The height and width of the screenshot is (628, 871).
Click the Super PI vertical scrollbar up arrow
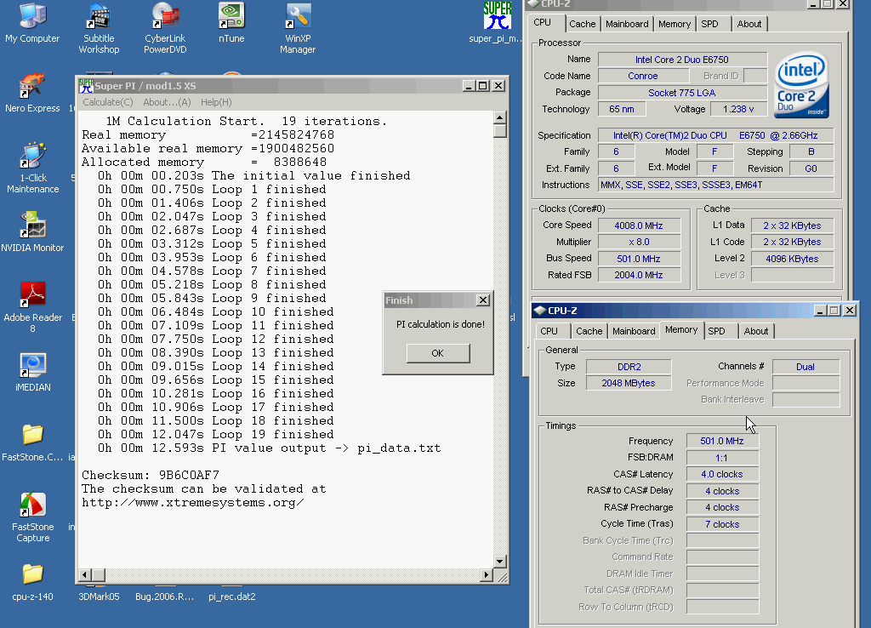(500, 117)
